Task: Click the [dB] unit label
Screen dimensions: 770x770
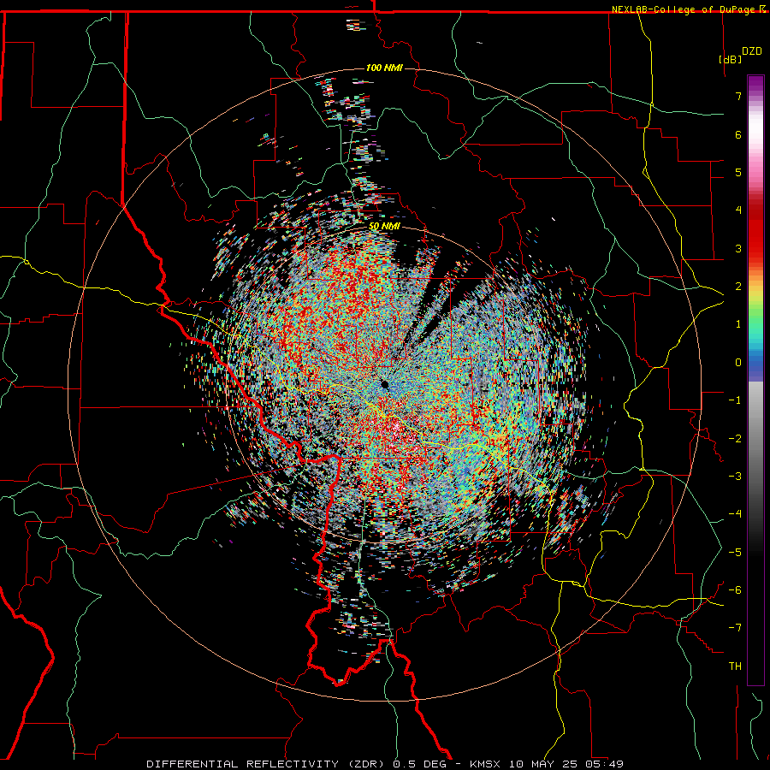Action: pos(731,59)
